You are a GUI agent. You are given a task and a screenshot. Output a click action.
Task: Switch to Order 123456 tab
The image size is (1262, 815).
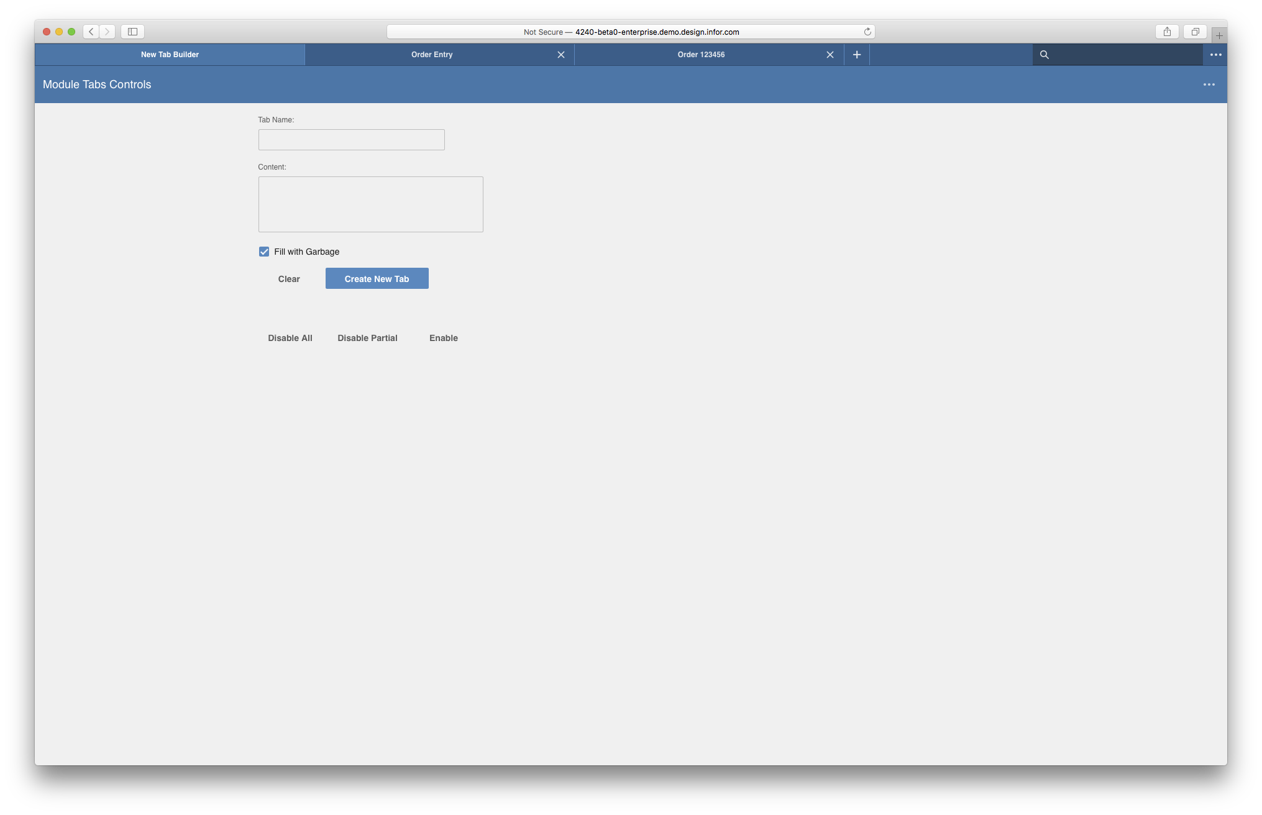(701, 55)
